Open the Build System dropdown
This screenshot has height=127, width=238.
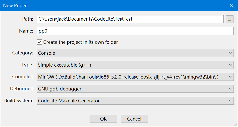click(135, 101)
